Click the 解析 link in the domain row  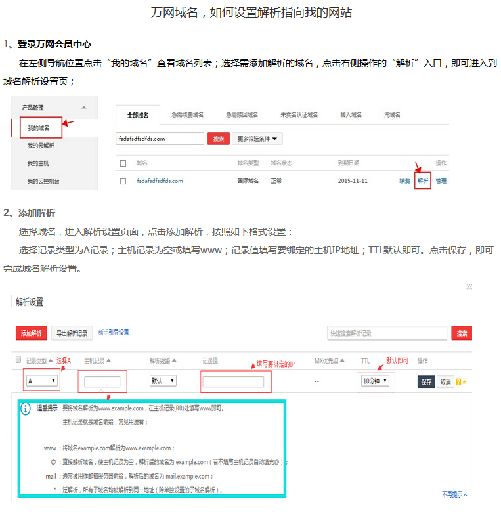[422, 181]
